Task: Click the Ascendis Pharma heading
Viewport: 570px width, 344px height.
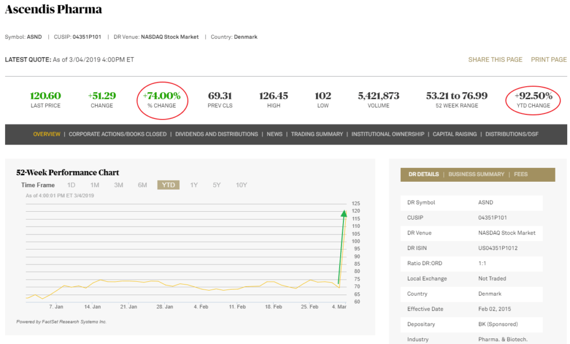Action: [x=53, y=9]
